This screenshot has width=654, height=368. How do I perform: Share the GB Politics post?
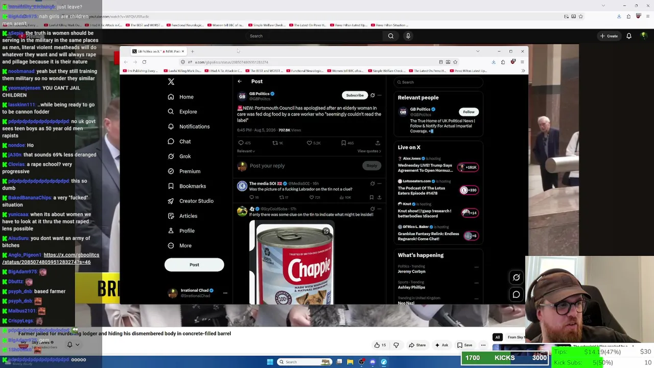[378, 143]
